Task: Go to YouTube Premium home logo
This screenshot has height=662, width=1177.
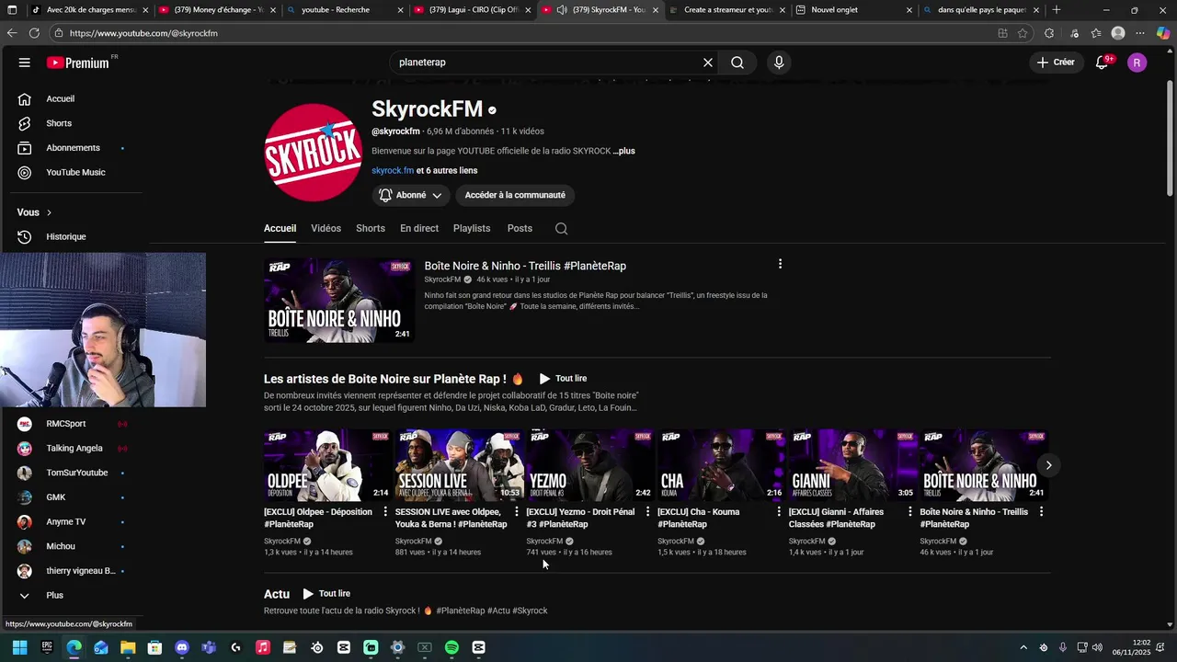Action: [79, 63]
